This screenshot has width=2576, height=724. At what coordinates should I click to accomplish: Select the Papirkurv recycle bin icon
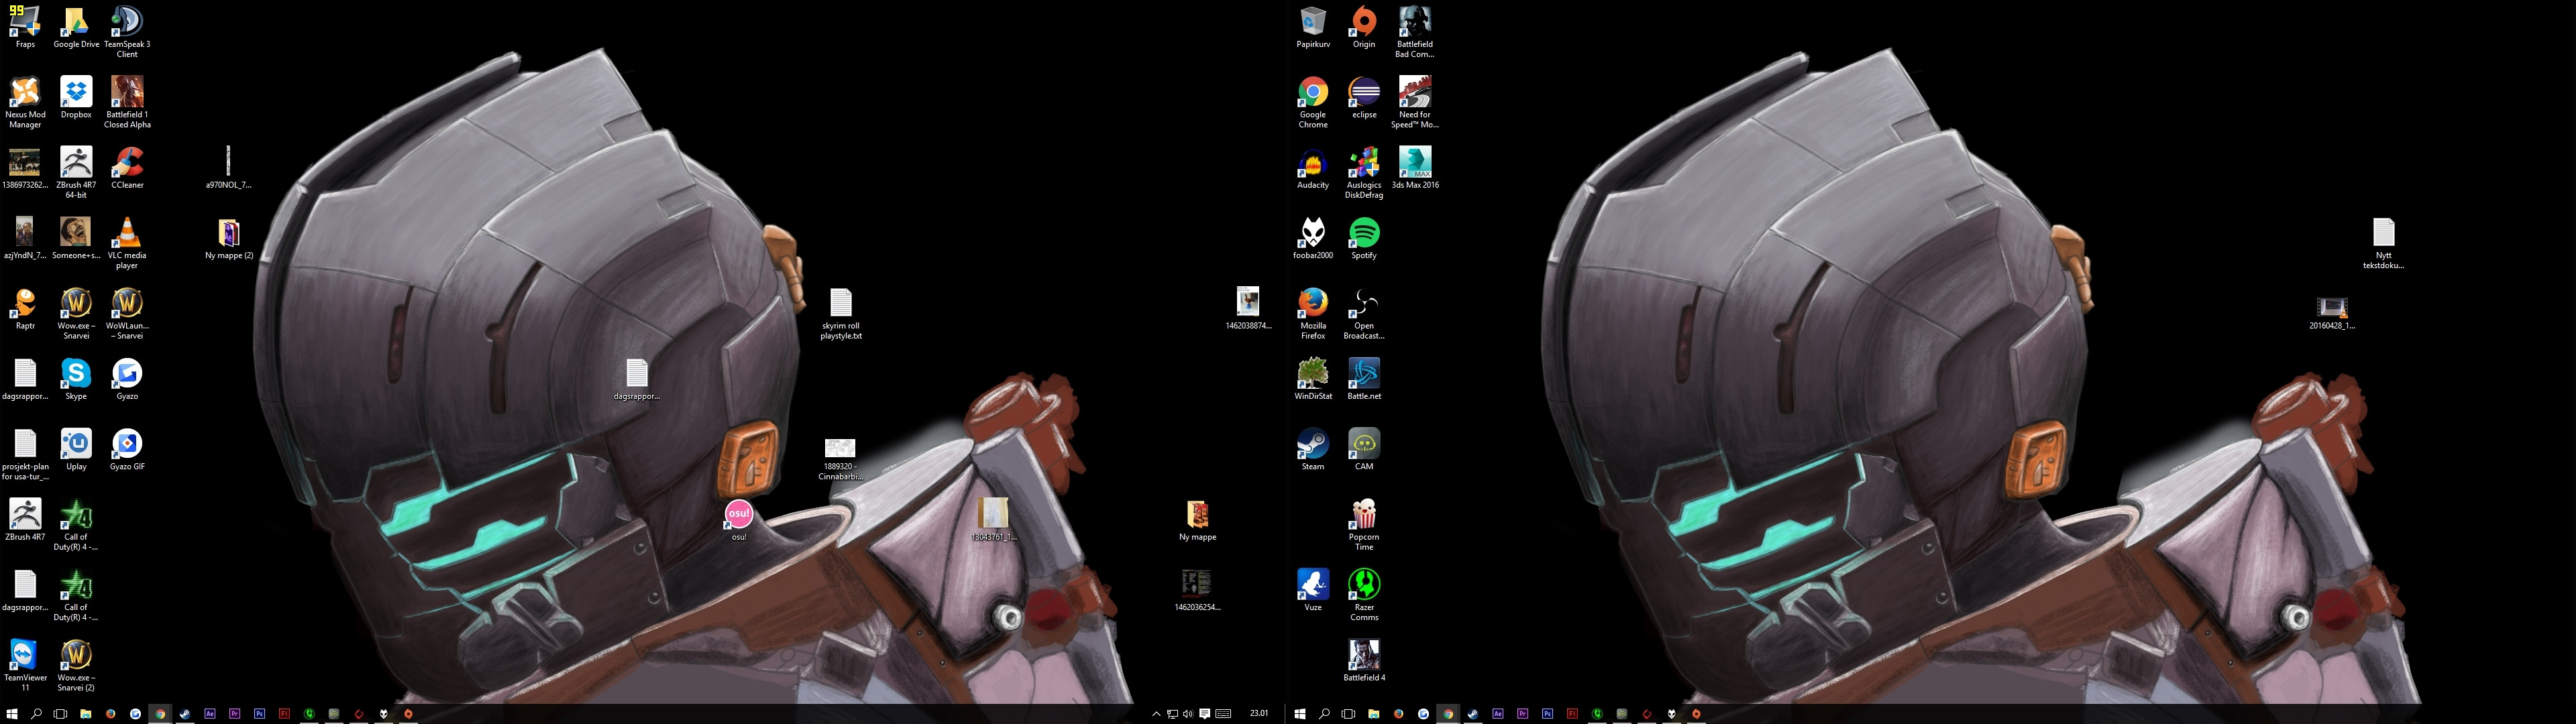1313,27
